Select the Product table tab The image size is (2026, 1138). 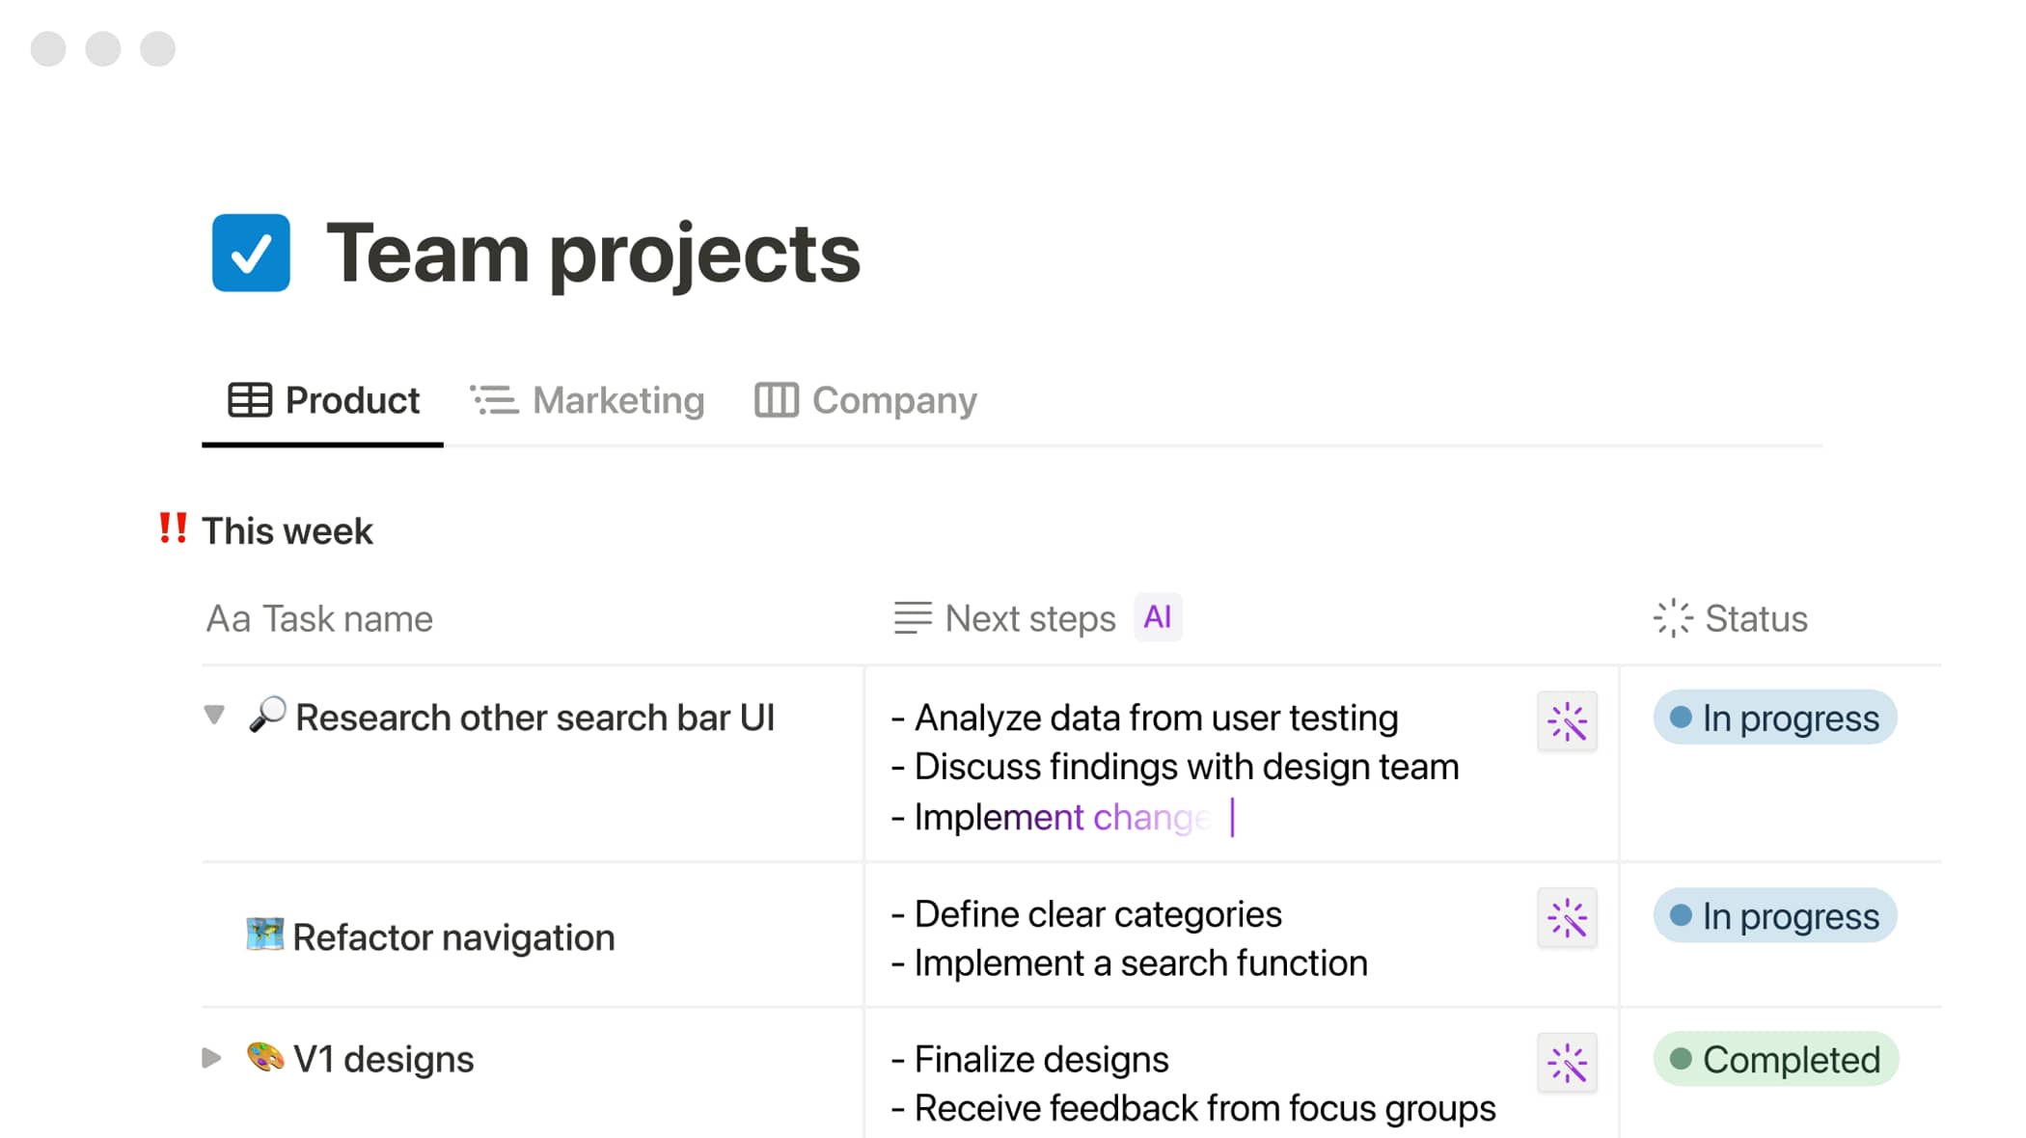point(323,400)
